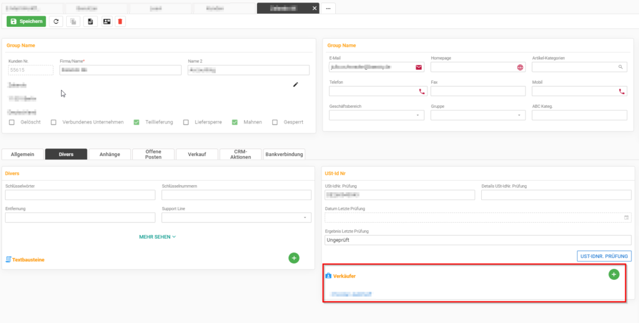This screenshot has width=639, height=323.
Task: Open the Bankverbindung tab
Action: (x=284, y=155)
